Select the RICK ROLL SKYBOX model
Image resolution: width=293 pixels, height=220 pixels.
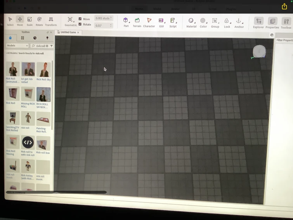(43, 94)
